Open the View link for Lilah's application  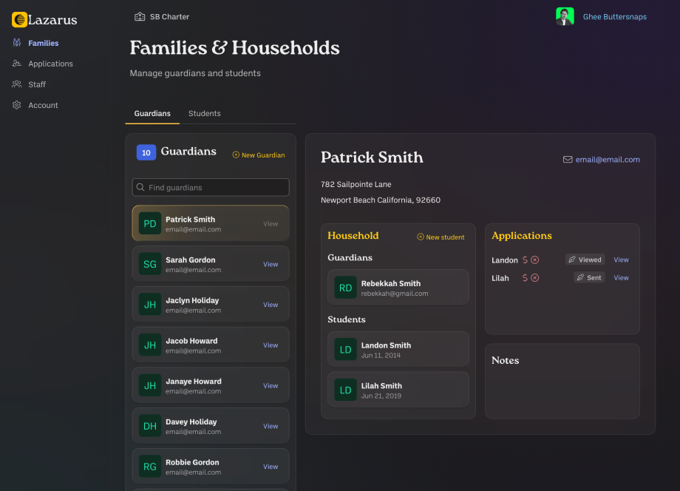tap(621, 277)
